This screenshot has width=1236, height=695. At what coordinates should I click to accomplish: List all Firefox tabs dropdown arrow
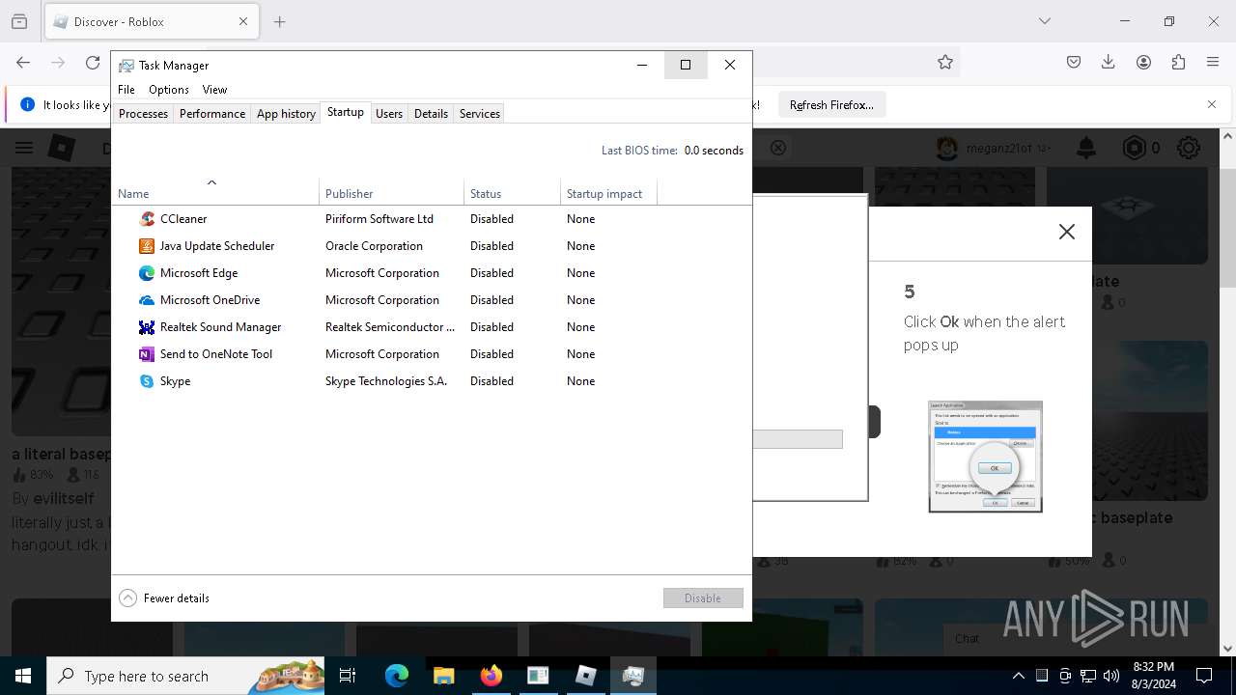click(1045, 21)
